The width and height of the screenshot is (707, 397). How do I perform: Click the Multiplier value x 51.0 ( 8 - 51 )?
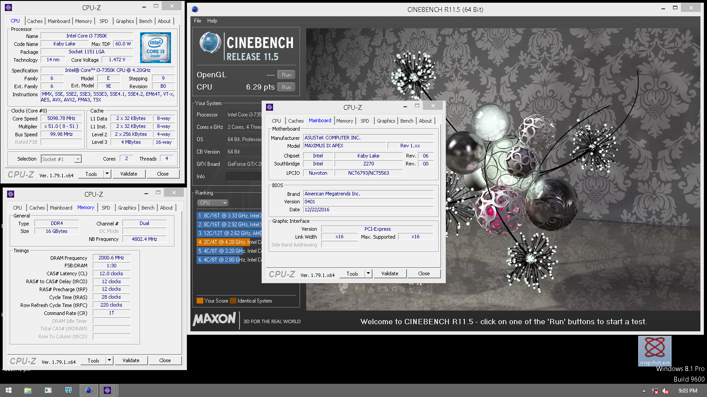pyautogui.click(x=61, y=126)
